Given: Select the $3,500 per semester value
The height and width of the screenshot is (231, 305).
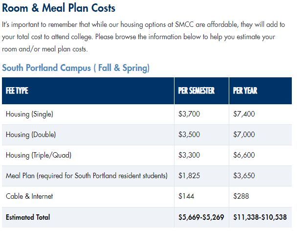Looking at the screenshot, I should click(189, 135).
